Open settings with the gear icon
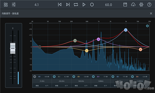Screen dimensions: 155x93 coord(141,5)
